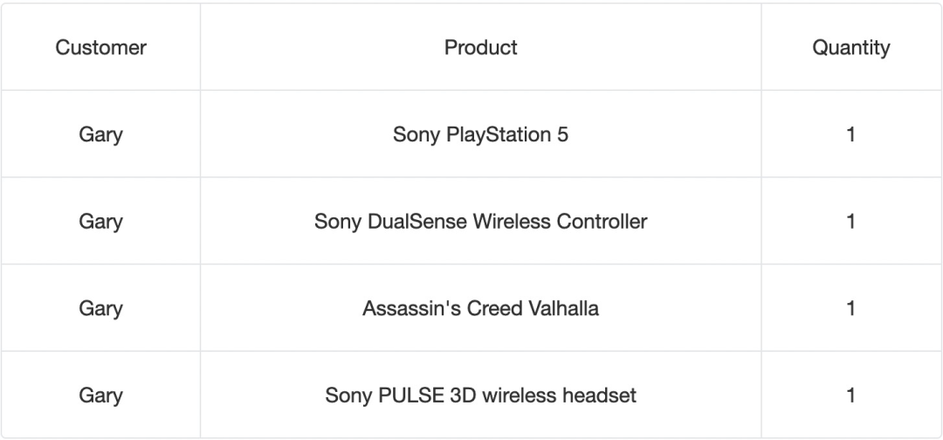Click Gary in the Sony PlayStation 5 row
The width and height of the screenshot is (943, 440).
coord(100,134)
